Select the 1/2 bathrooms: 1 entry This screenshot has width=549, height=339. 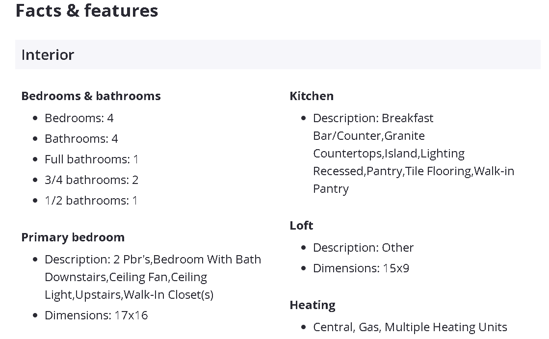[x=91, y=201]
